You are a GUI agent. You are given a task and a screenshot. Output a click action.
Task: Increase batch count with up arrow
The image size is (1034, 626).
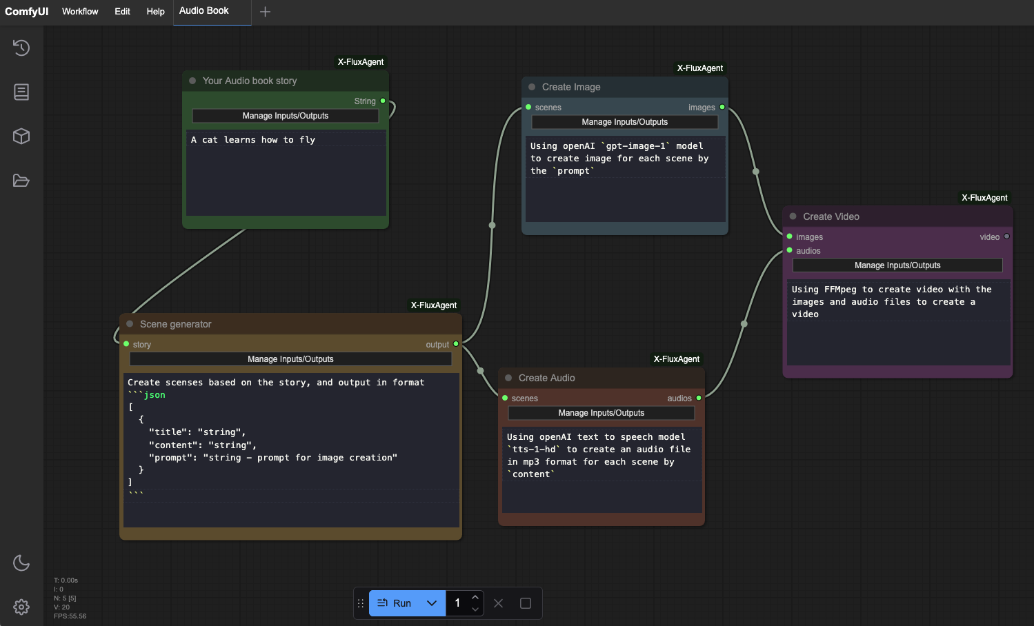point(475,598)
